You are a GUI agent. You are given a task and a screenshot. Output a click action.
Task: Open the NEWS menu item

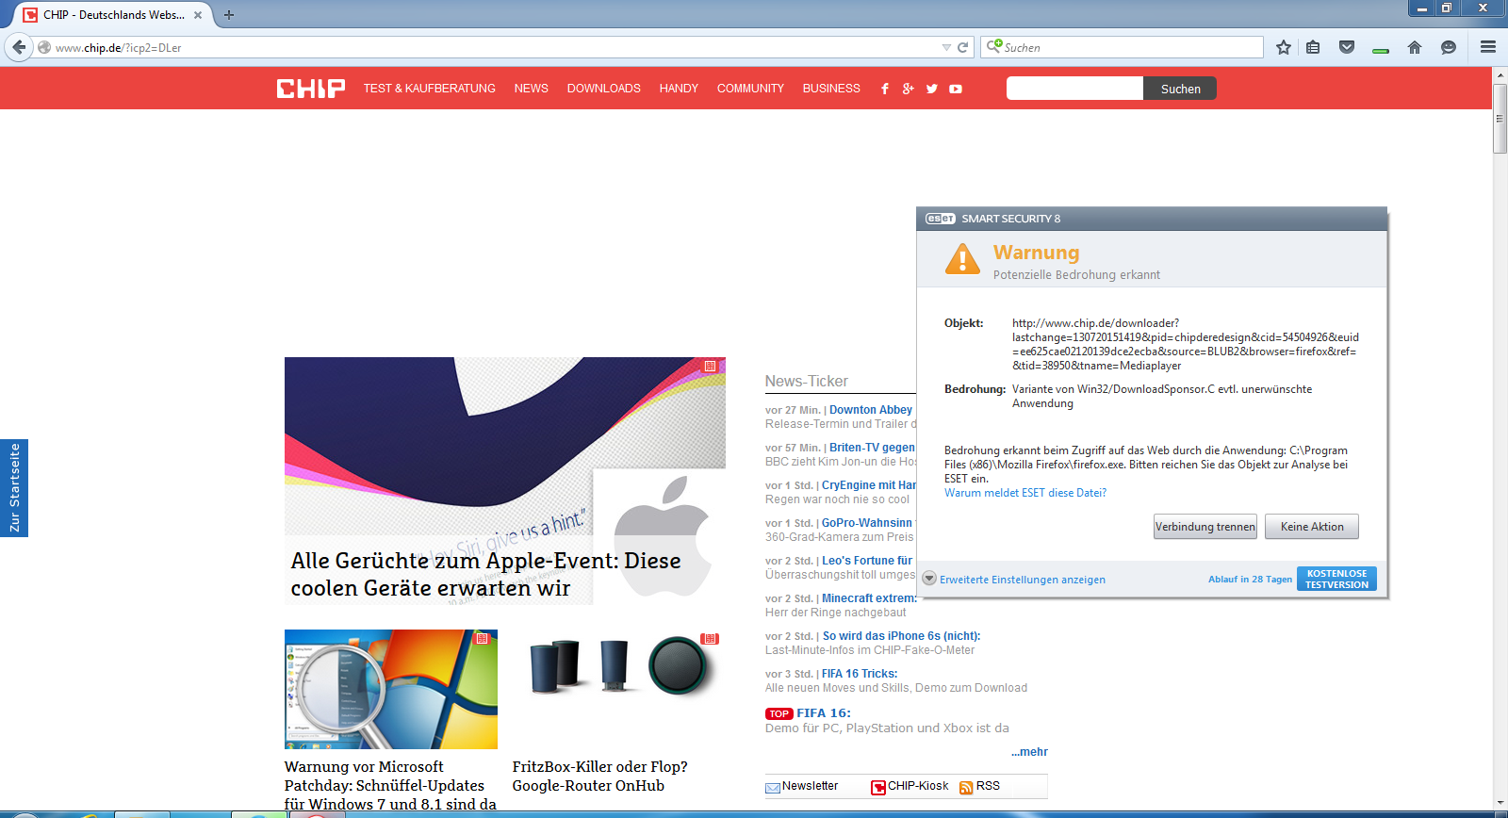click(x=532, y=89)
